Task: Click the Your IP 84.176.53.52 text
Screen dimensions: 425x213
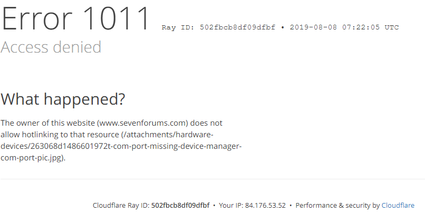Action: (x=253, y=206)
